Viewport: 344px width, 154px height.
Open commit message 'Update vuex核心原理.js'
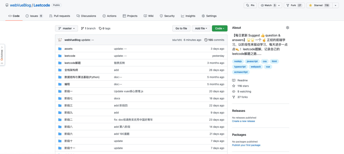(129, 91)
